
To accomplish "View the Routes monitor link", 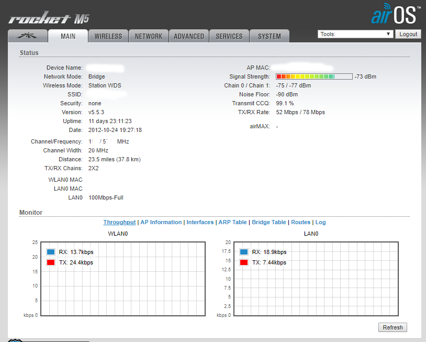I will [300, 222].
